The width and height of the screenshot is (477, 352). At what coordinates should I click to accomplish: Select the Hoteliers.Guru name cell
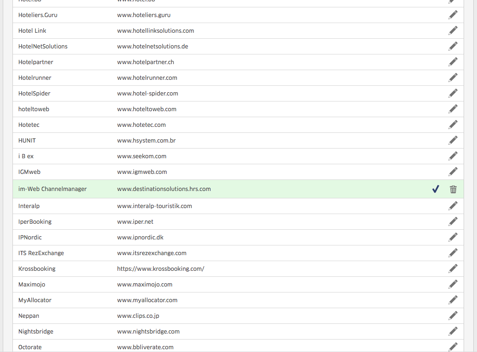tap(38, 15)
